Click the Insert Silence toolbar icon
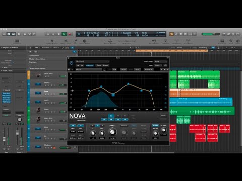This screenshot has width=242, height=181. click(176, 42)
